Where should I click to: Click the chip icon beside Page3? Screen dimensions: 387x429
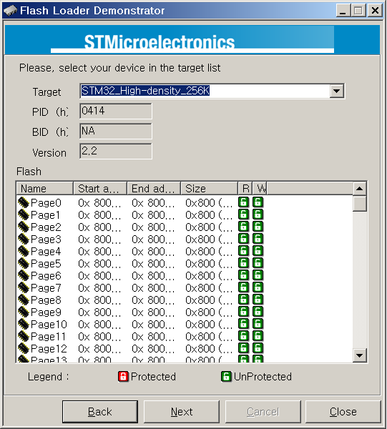(x=24, y=239)
